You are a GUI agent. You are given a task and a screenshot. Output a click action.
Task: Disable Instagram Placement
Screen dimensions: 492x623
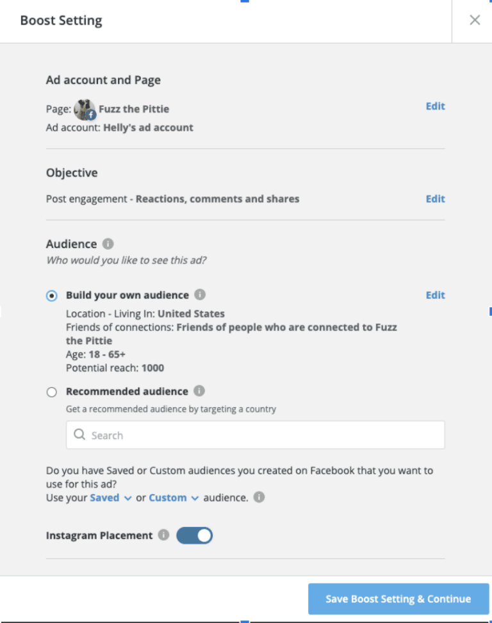pyautogui.click(x=194, y=535)
